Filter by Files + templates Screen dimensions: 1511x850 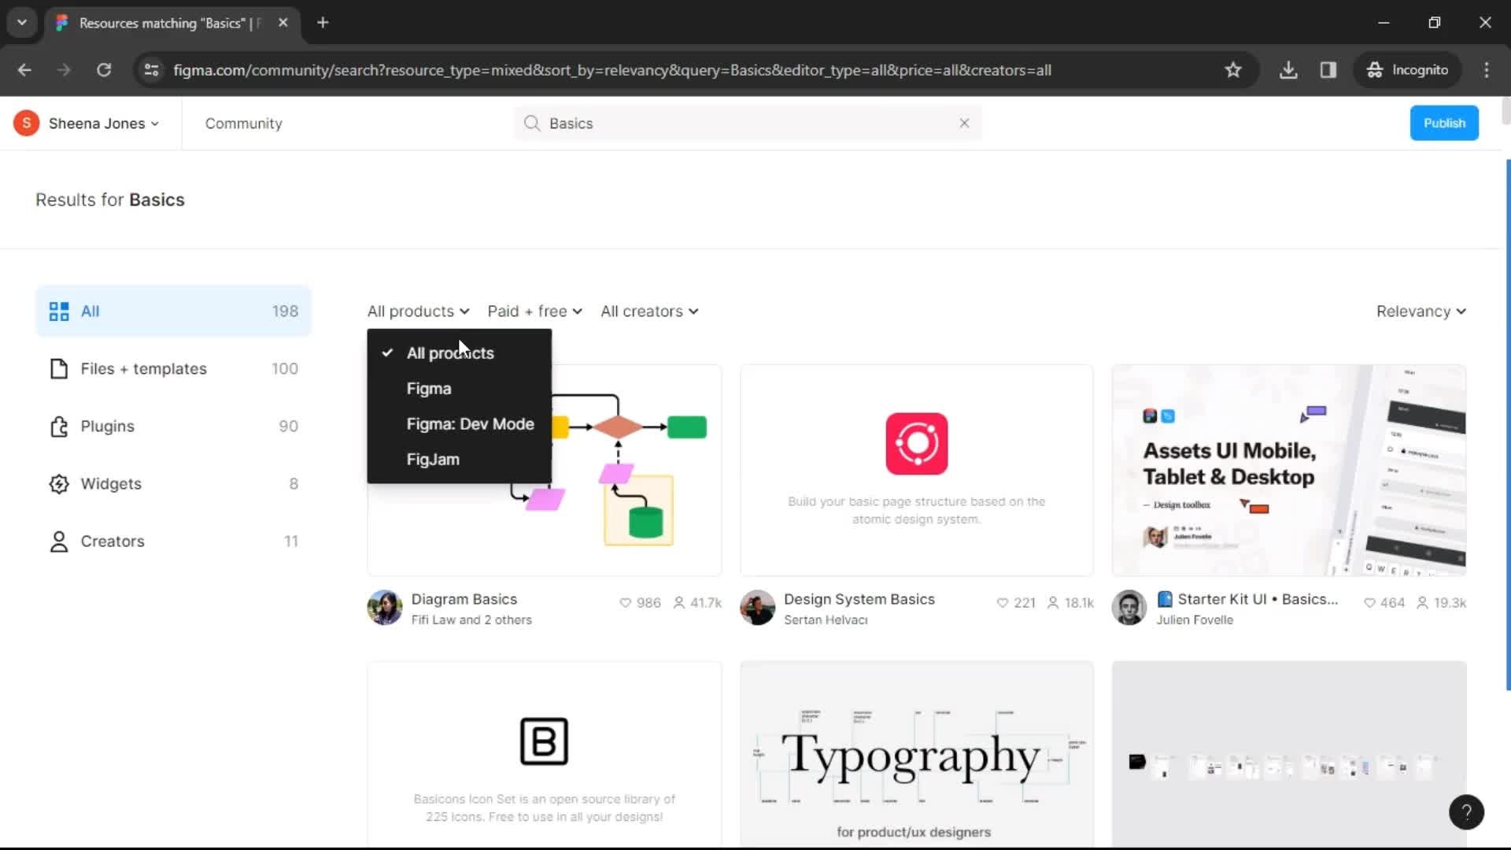click(x=174, y=369)
